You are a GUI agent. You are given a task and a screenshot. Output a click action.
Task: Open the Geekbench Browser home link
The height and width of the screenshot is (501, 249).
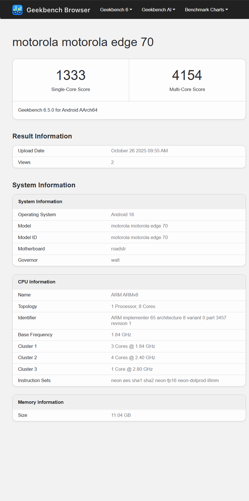pos(58,10)
